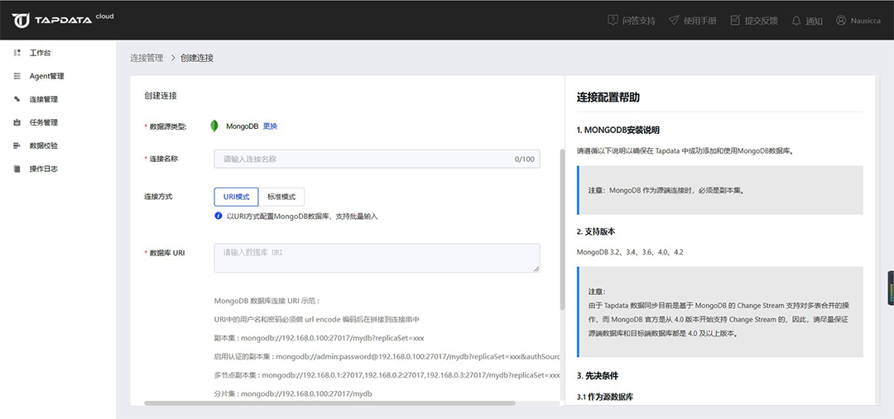Click 更换 to change data source
Screen dimensions: 894x419
pyautogui.click(x=270, y=126)
